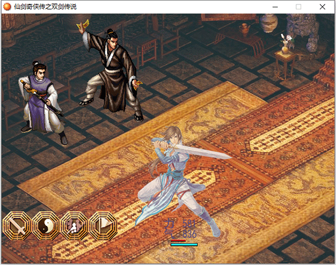
Task: Minimize the game window
Action: coord(275,7)
